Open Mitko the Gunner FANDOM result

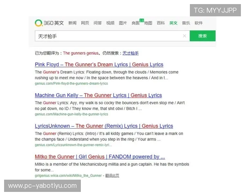[100, 156]
